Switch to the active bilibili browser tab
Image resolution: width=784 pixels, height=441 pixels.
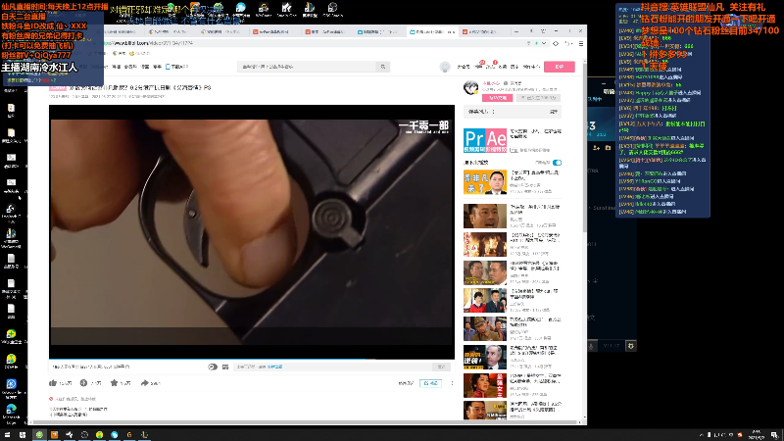pos(432,31)
